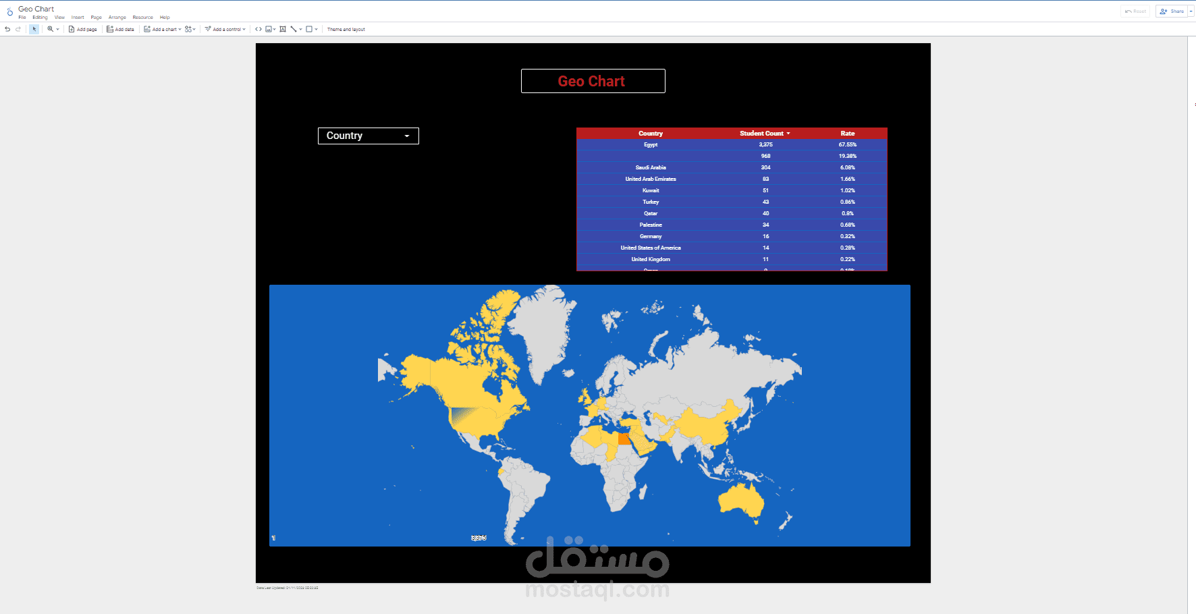Viewport: 1196px width, 614px height.
Task: Click the Rate column header
Action: (x=848, y=134)
